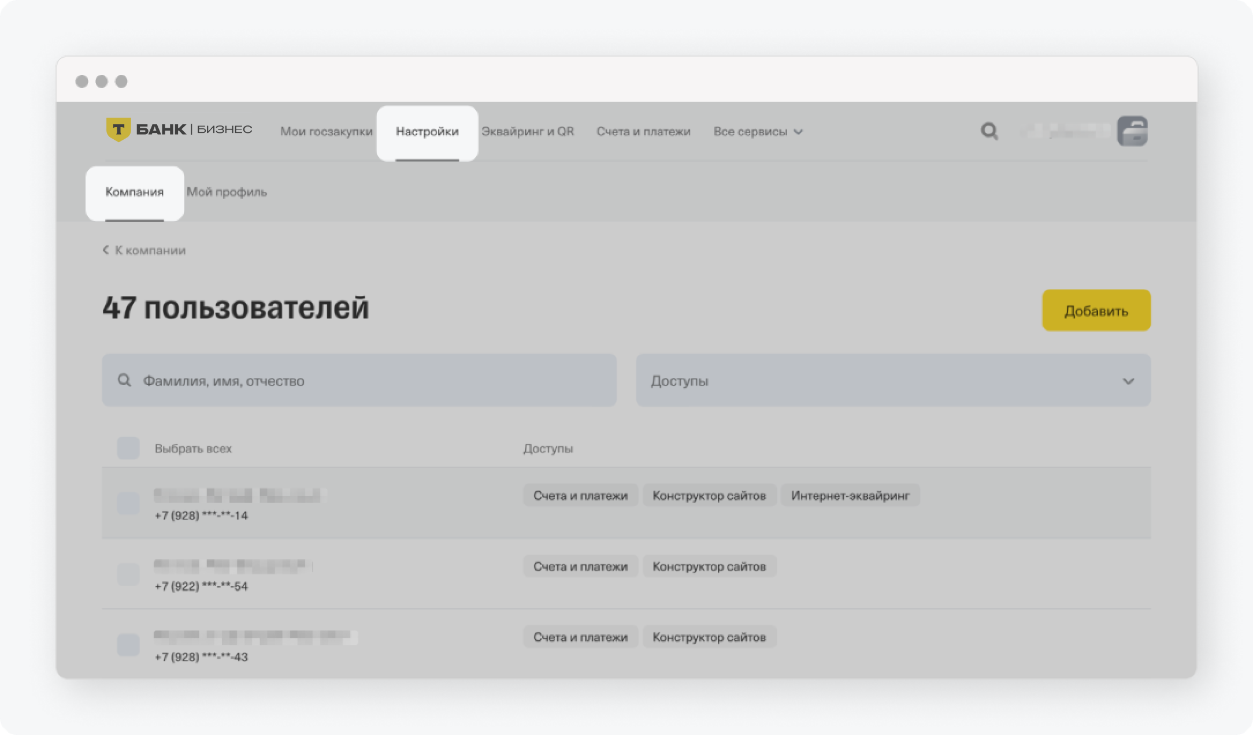This screenshot has width=1253, height=735.
Task: Select user with phone ending 54
Action: 128,574
